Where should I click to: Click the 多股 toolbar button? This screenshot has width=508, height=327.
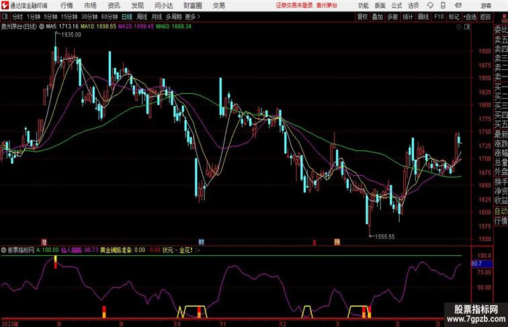point(392,17)
